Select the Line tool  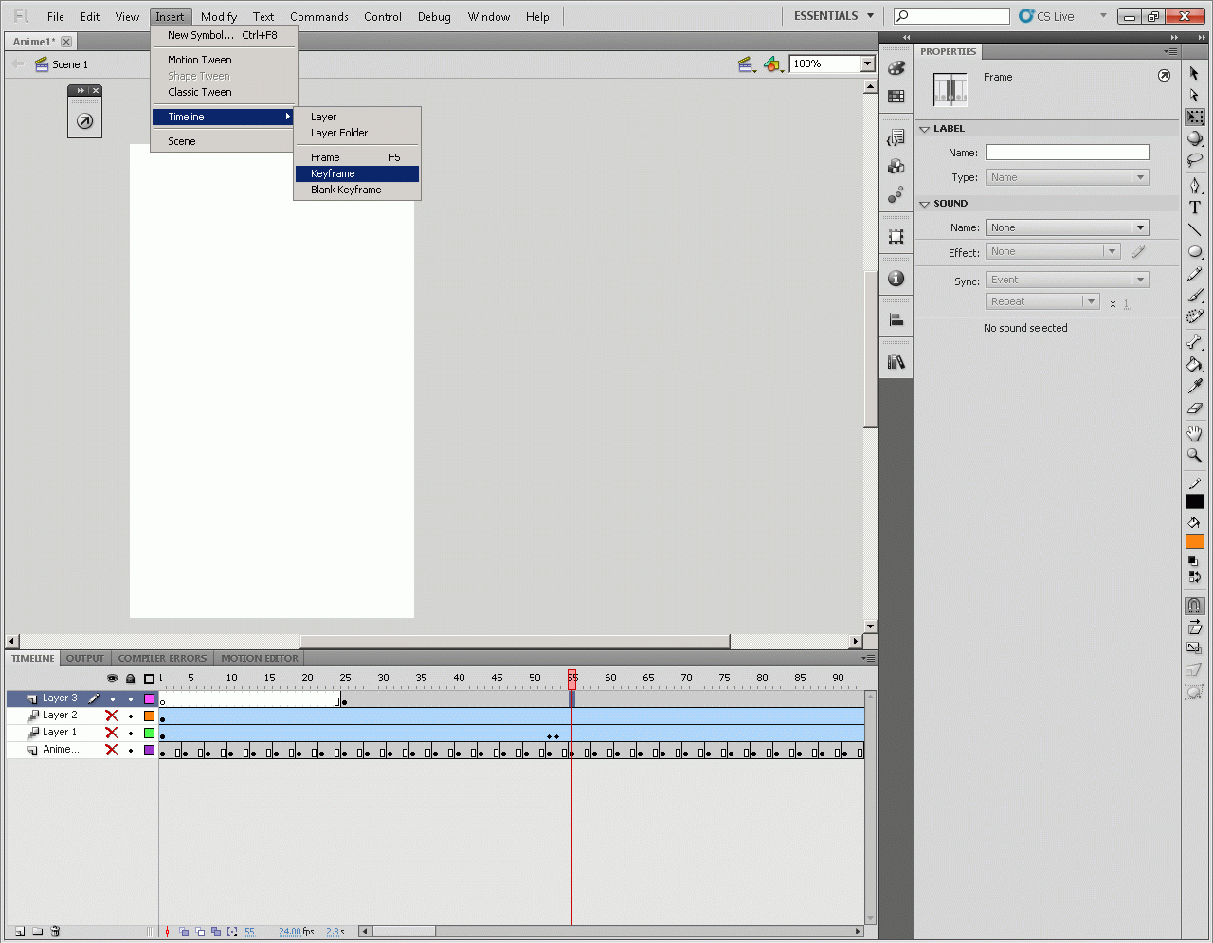click(1194, 229)
